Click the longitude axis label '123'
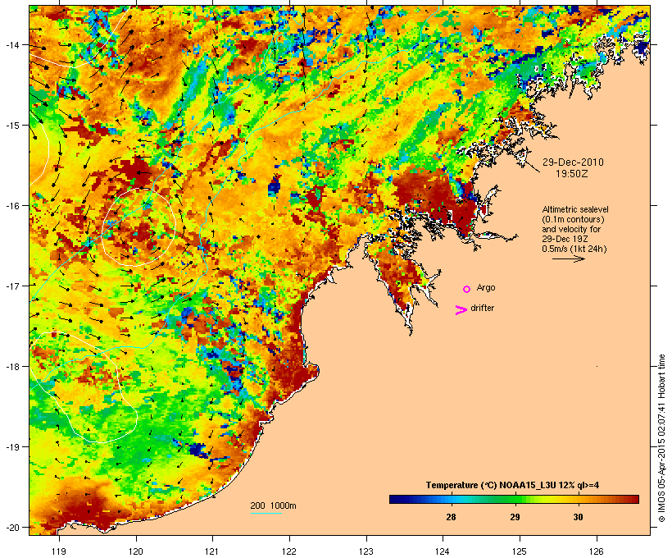The height and width of the screenshot is (558, 672). click(366, 551)
